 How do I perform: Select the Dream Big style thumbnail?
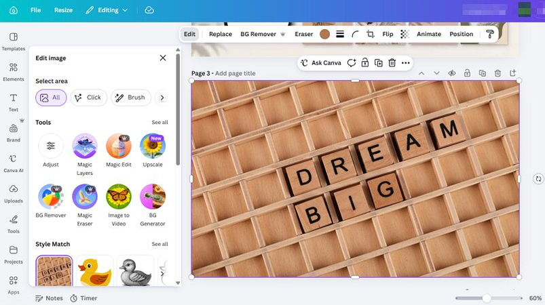pos(54,270)
